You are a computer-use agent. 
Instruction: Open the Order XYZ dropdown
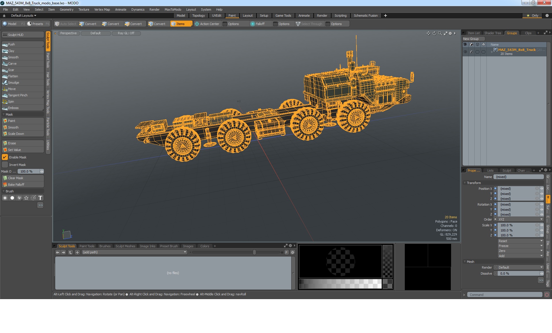[521, 219]
